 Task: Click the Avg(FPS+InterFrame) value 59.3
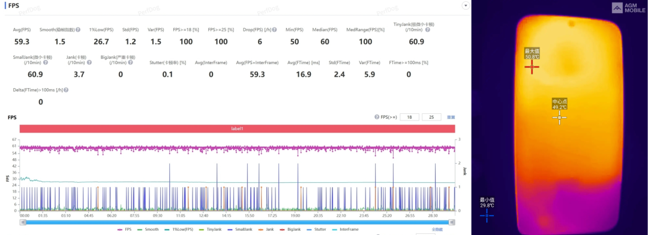pos(257,75)
